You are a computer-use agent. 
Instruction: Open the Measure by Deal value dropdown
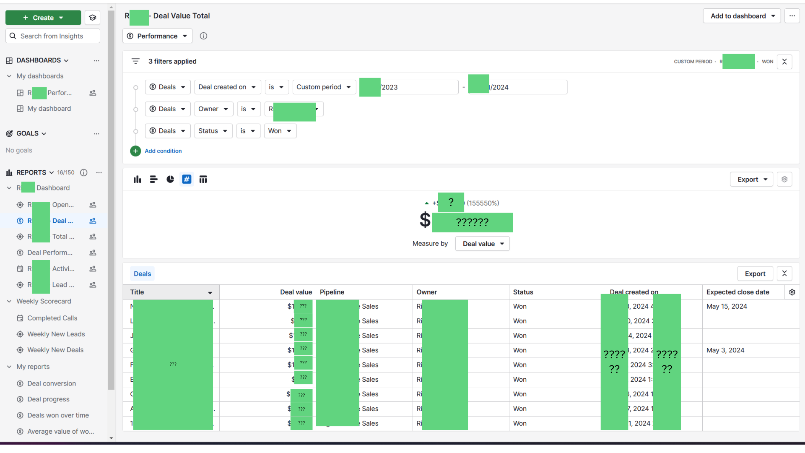[483, 244]
